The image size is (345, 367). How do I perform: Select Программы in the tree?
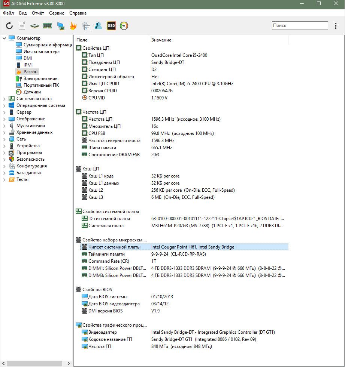pyautogui.click(x=25, y=152)
